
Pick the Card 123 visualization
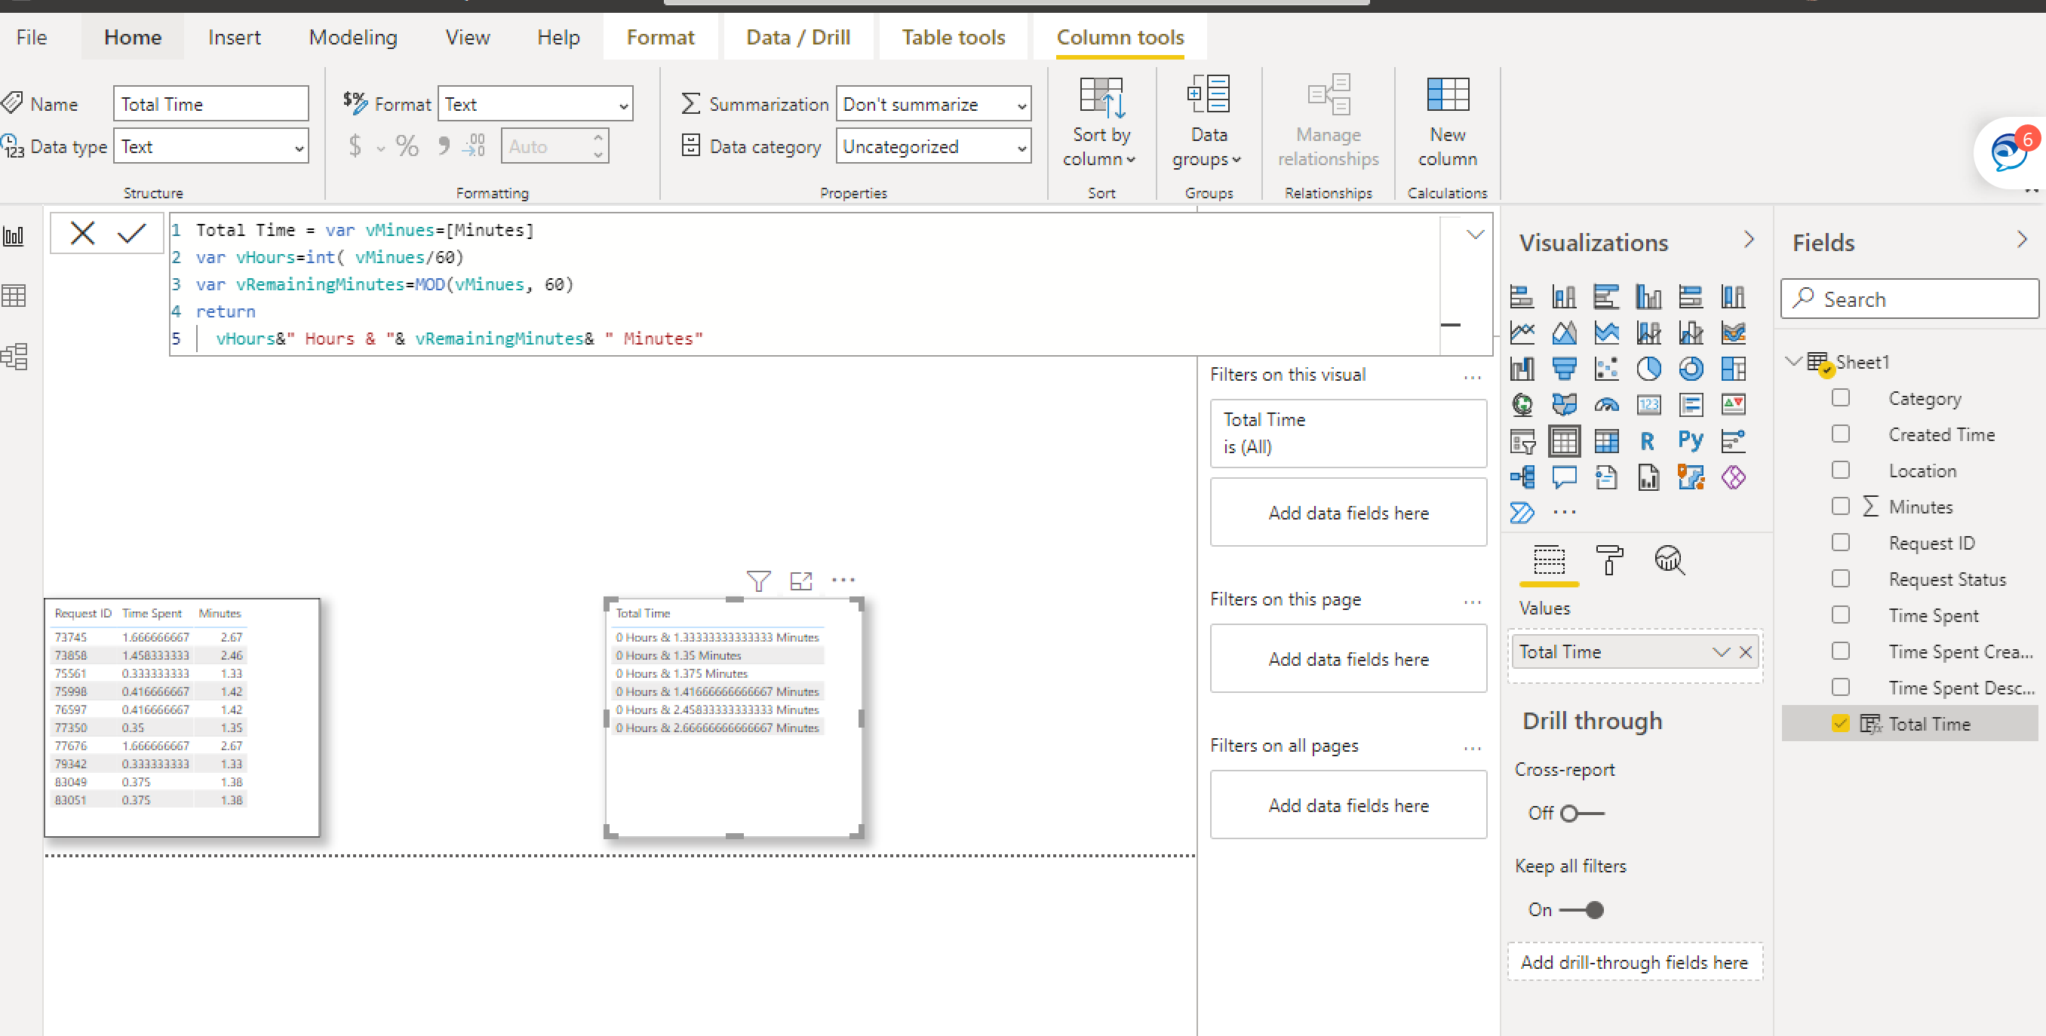click(x=1649, y=405)
